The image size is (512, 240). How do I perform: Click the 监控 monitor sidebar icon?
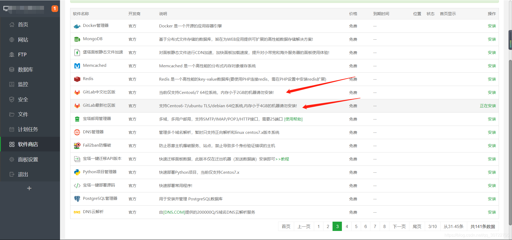click(12, 84)
